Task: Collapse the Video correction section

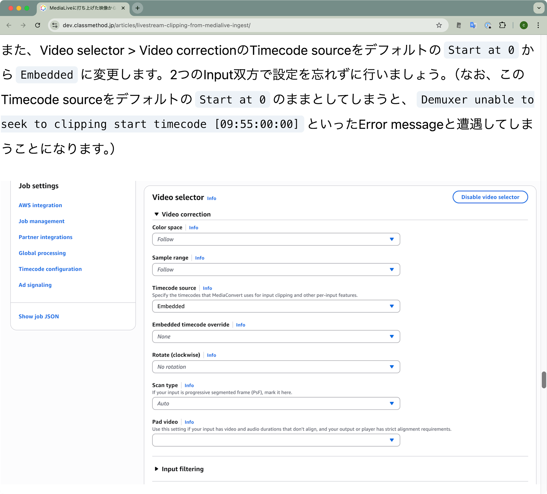Action: [x=182, y=214]
